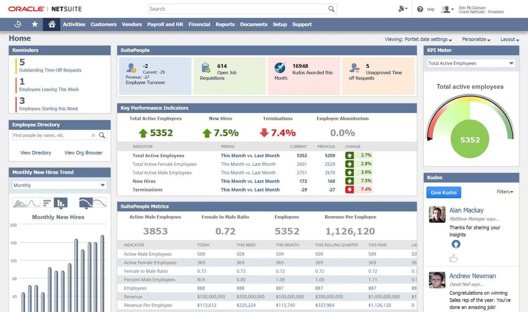Click the Give Kudos button

click(x=443, y=192)
